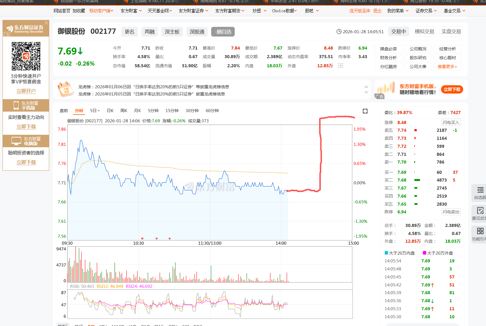Image resolution: width=486 pixels, height=326 pixels.
Task: Open the 意见反馈 feedback icon
Action: pyautogui.click(x=480, y=213)
